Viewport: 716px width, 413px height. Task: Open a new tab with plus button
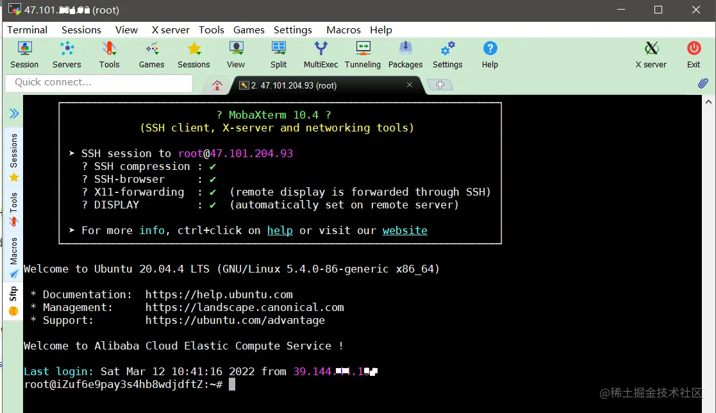coord(440,85)
